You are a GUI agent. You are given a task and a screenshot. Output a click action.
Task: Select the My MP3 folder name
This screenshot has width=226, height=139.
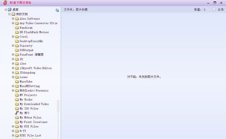click(25, 113)
